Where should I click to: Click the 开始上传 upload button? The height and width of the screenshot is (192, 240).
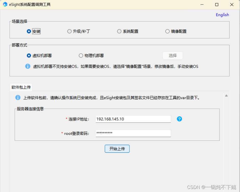click(x=117, y=149)
